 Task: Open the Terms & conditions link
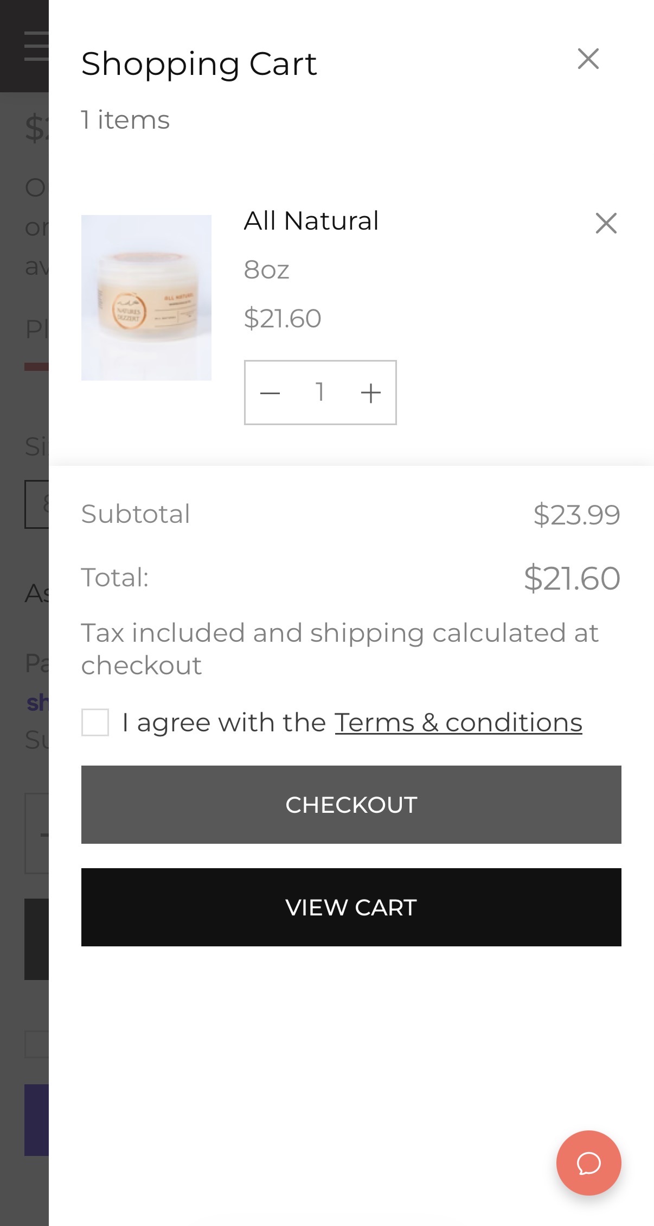(458, 722)
